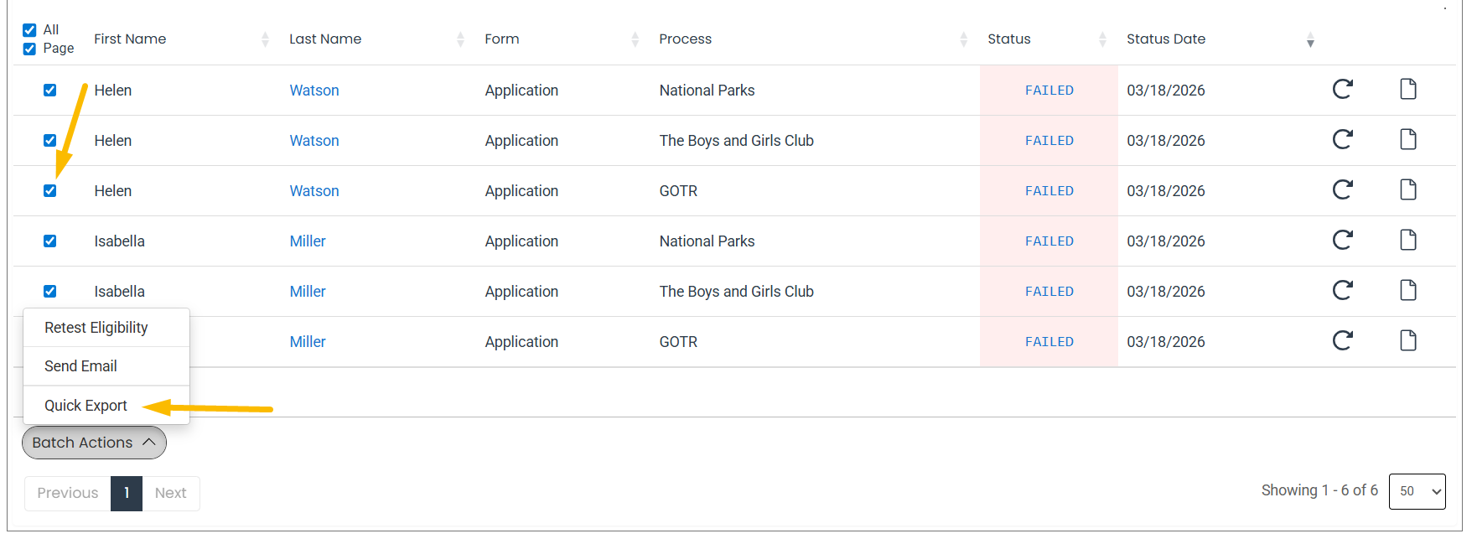Sort the Status column
Viewport: 1477px width, 544px height.
[x=1009, y=39]
